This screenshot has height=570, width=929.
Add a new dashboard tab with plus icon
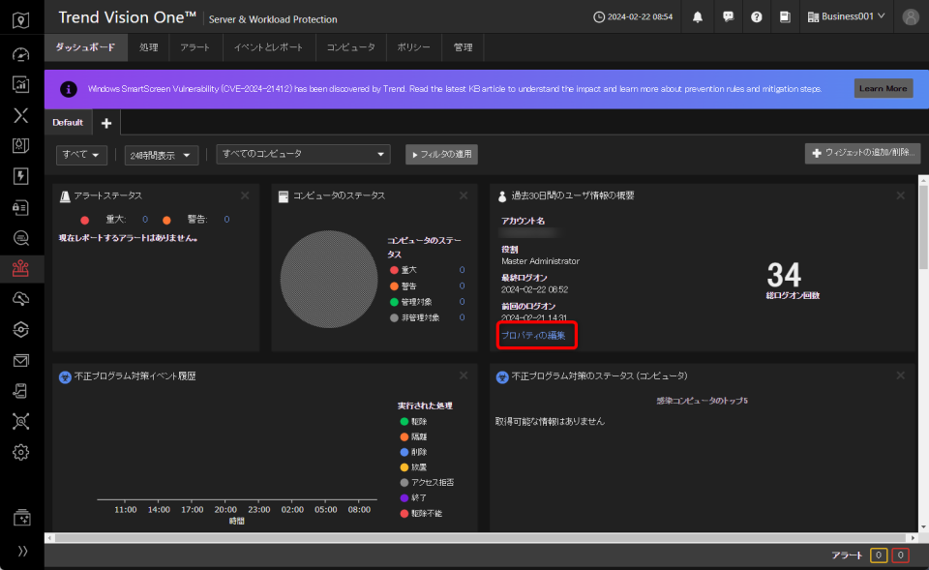tap(106, 123)
